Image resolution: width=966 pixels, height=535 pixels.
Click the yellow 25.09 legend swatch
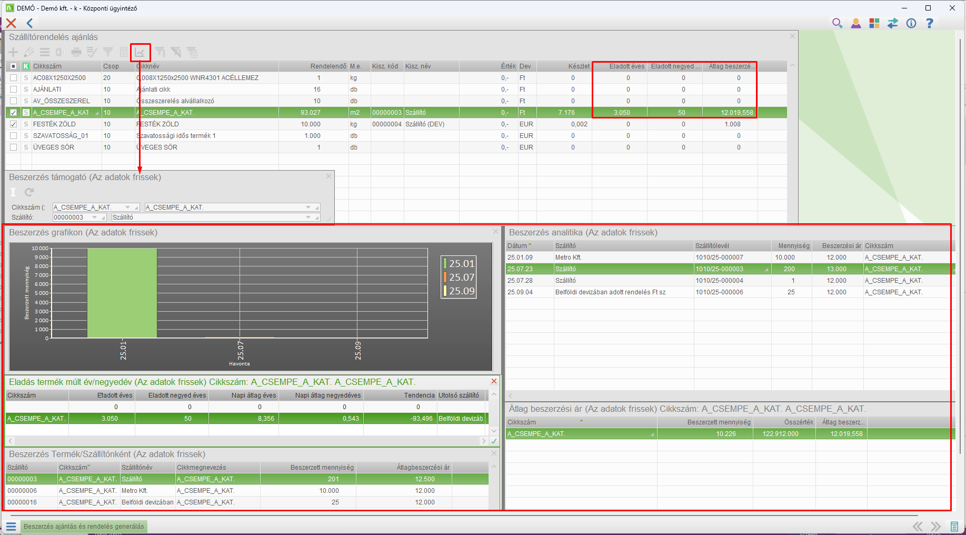pos(445,291)
